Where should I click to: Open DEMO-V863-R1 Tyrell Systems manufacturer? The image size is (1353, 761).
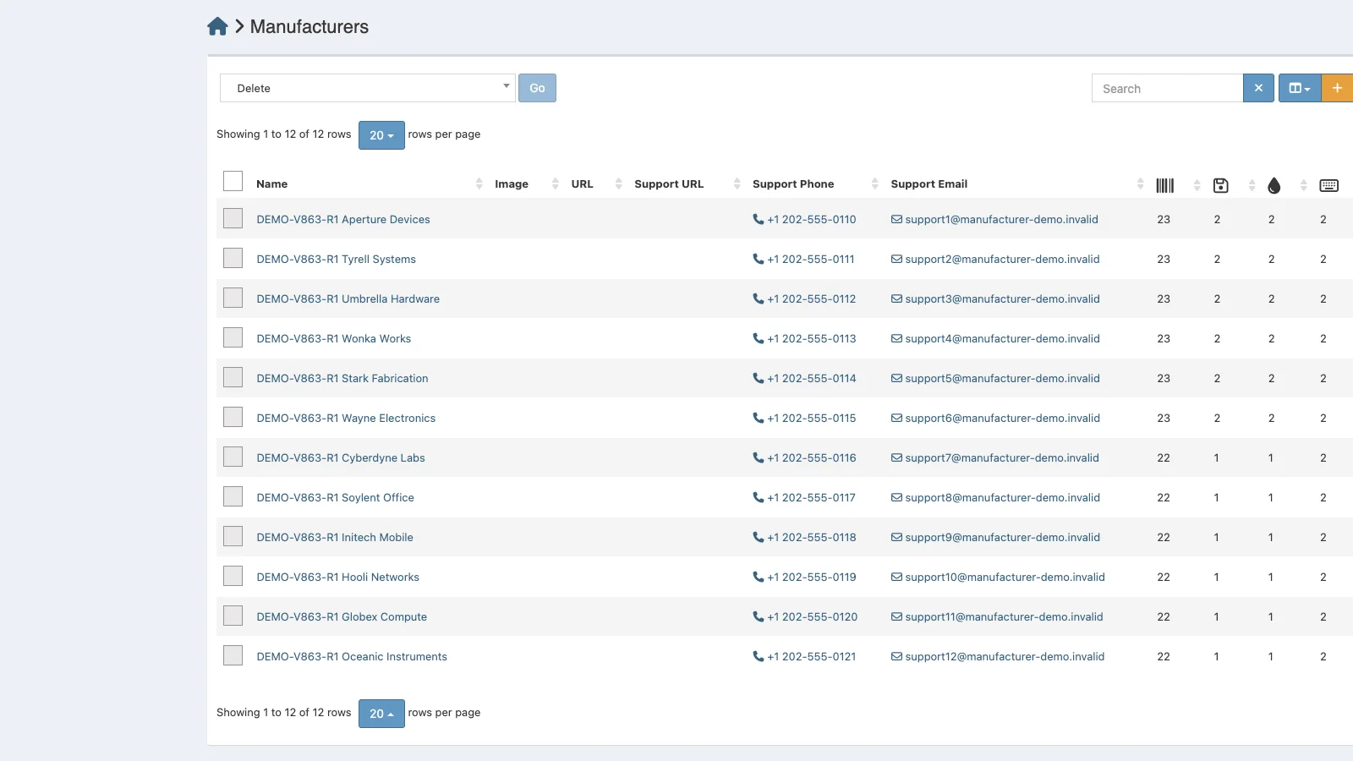(x=336, y=259)
